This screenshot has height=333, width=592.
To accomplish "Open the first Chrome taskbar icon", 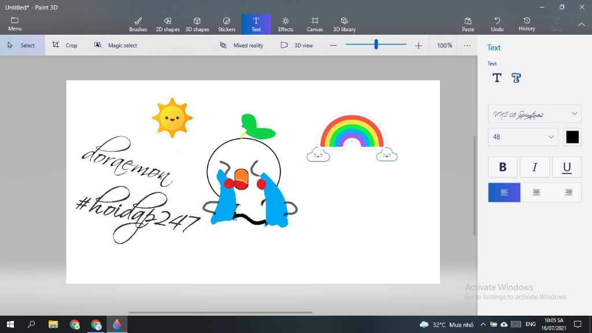I will (x=75, y=324).
